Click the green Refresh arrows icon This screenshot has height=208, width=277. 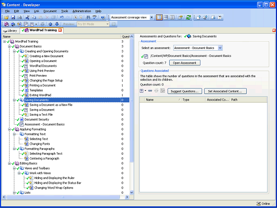[189, 17]
